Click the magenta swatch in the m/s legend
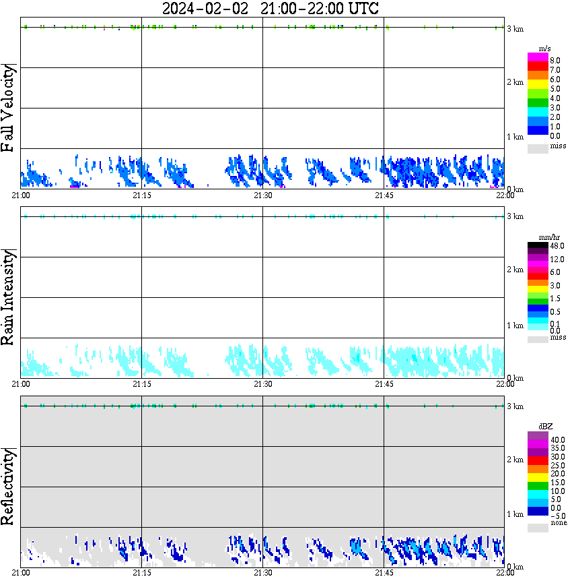 (x=538, y=57)
